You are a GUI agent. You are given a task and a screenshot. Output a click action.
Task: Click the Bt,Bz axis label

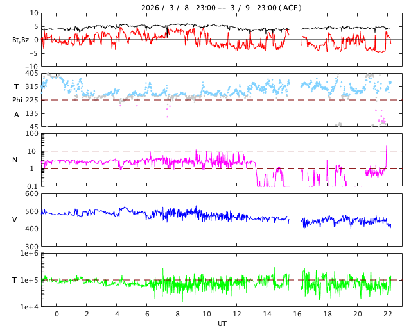20,40
